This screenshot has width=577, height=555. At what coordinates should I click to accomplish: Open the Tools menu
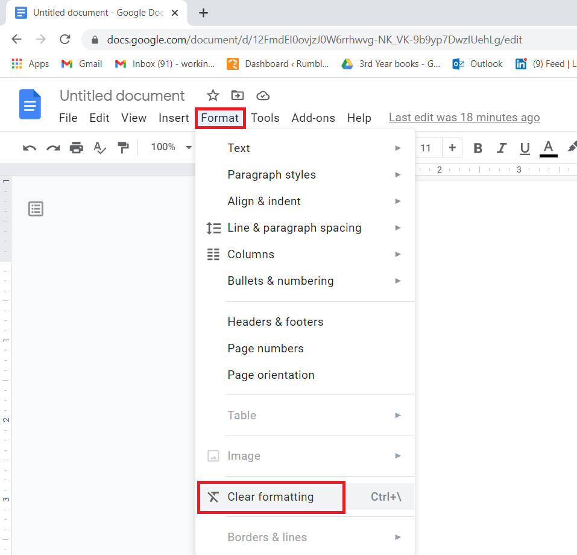[x=265, y=118]
